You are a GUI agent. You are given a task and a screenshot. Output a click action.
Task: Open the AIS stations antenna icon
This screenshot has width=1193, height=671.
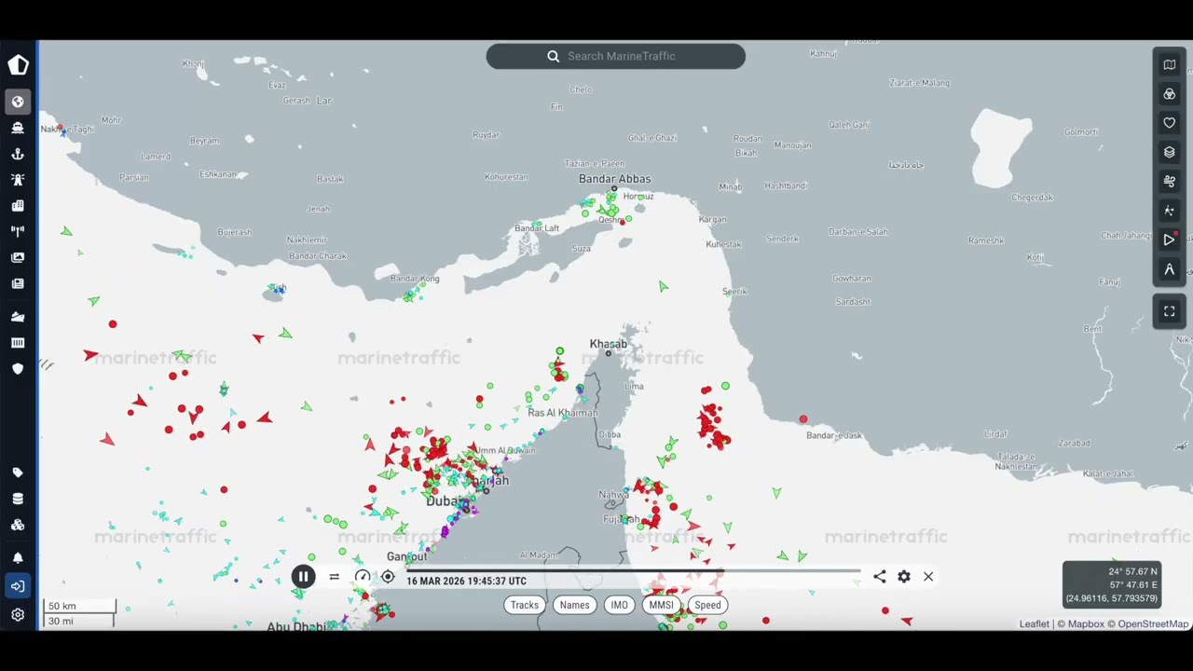coord(18,231)
